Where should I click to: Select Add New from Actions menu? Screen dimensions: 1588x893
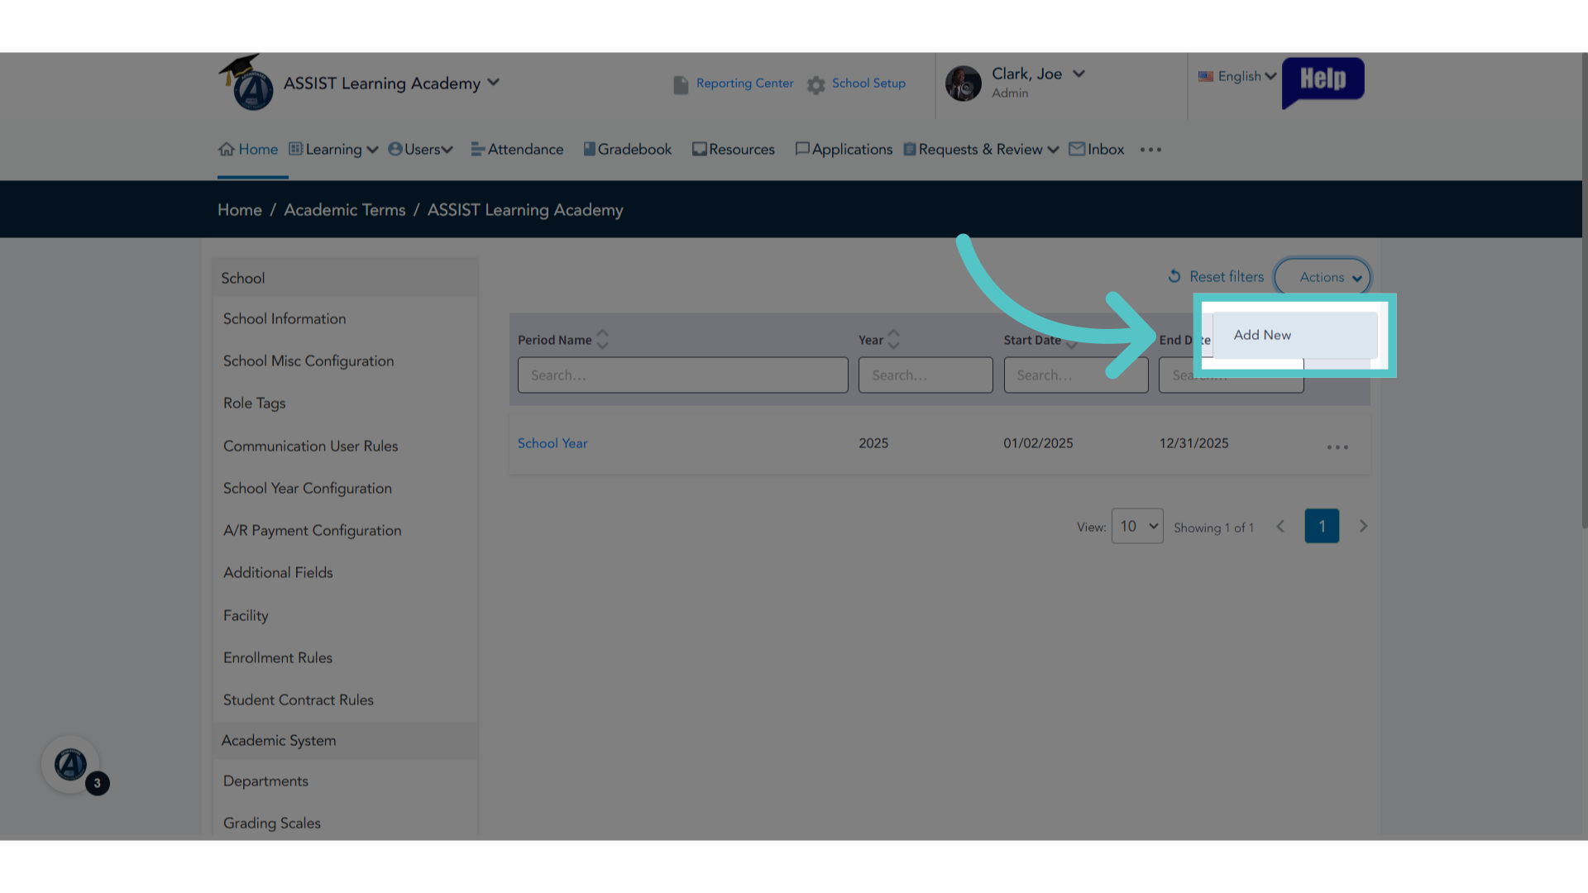[x=1294, y=335]
